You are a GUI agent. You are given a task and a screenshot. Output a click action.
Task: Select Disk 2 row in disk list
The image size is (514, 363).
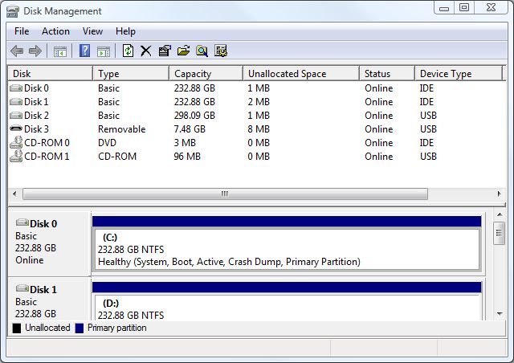tap(36, 116)
